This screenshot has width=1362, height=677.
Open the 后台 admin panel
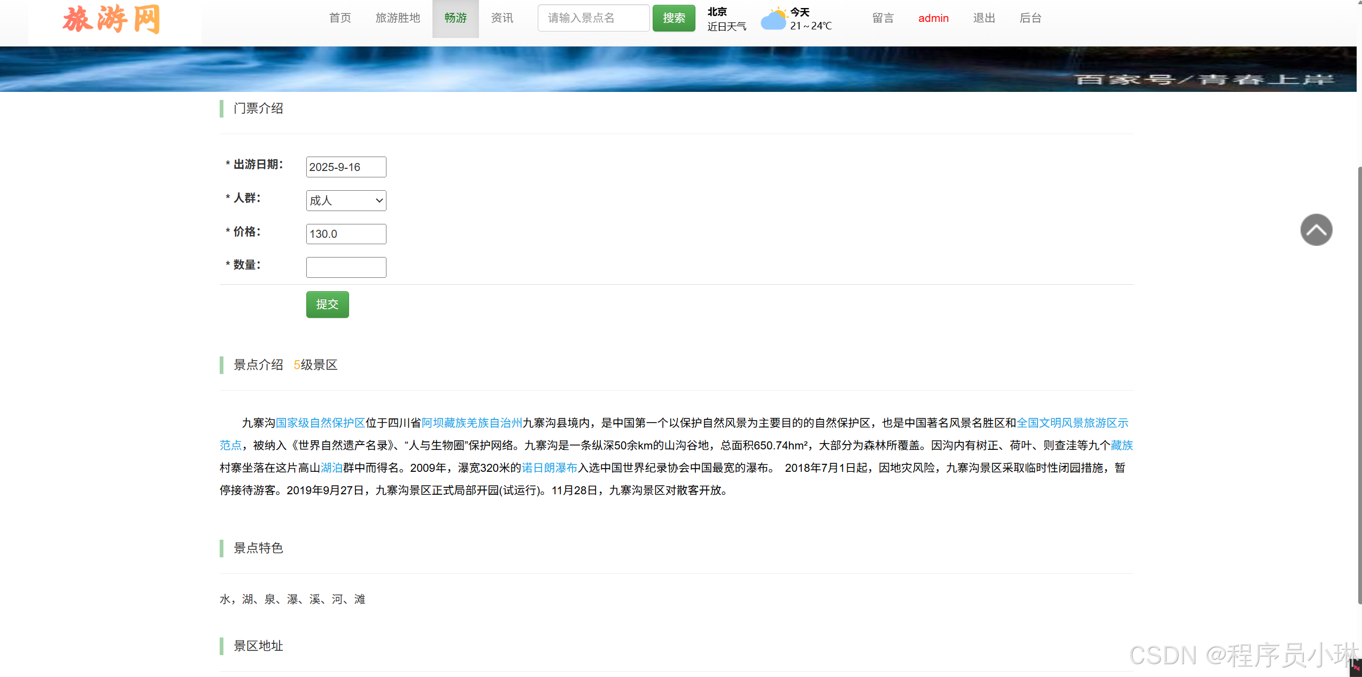click(1030, 18)
